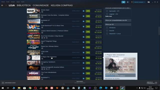
Task: Click Battlefield 1 game title
Action: (x=45, y=77)
